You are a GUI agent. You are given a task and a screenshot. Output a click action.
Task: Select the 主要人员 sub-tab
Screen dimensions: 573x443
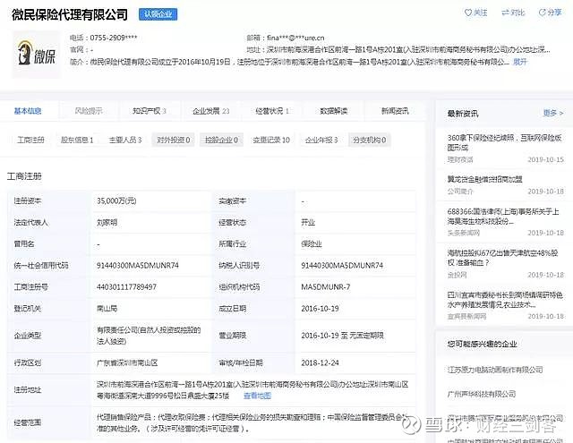point(125,140)
